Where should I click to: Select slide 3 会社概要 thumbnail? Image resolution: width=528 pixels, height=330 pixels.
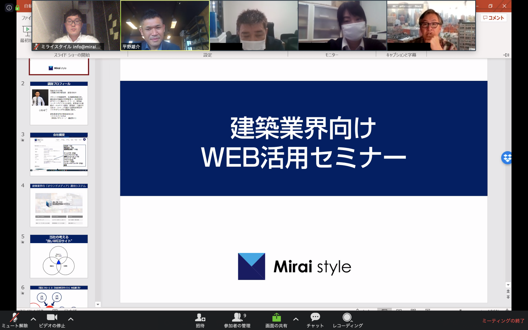(x=59, y=154)
